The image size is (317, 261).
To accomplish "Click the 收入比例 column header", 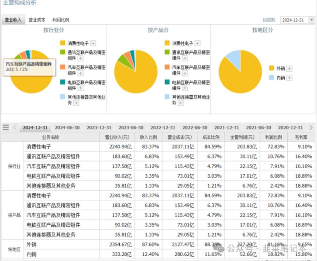I will click(148, 137).
